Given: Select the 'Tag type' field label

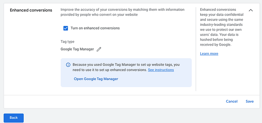Looking at the screenshot, I should [67, 42].
